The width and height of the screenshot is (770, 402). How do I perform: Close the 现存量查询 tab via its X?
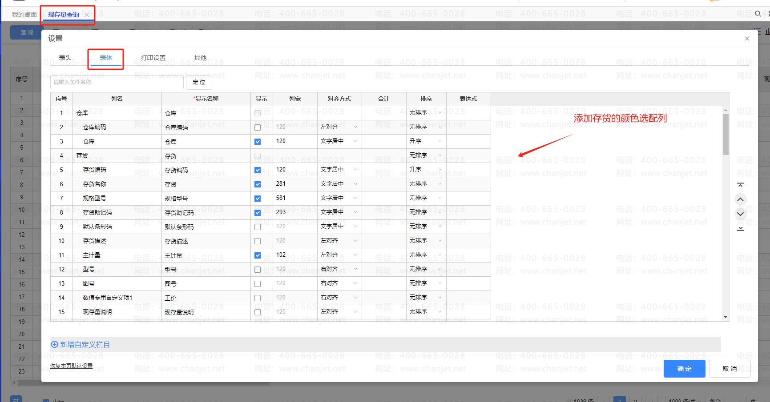(87, 15)
